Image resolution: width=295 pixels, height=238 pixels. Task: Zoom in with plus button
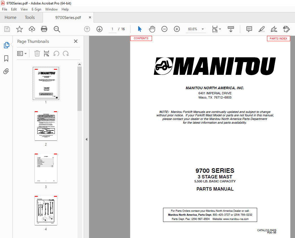point(177,29)
